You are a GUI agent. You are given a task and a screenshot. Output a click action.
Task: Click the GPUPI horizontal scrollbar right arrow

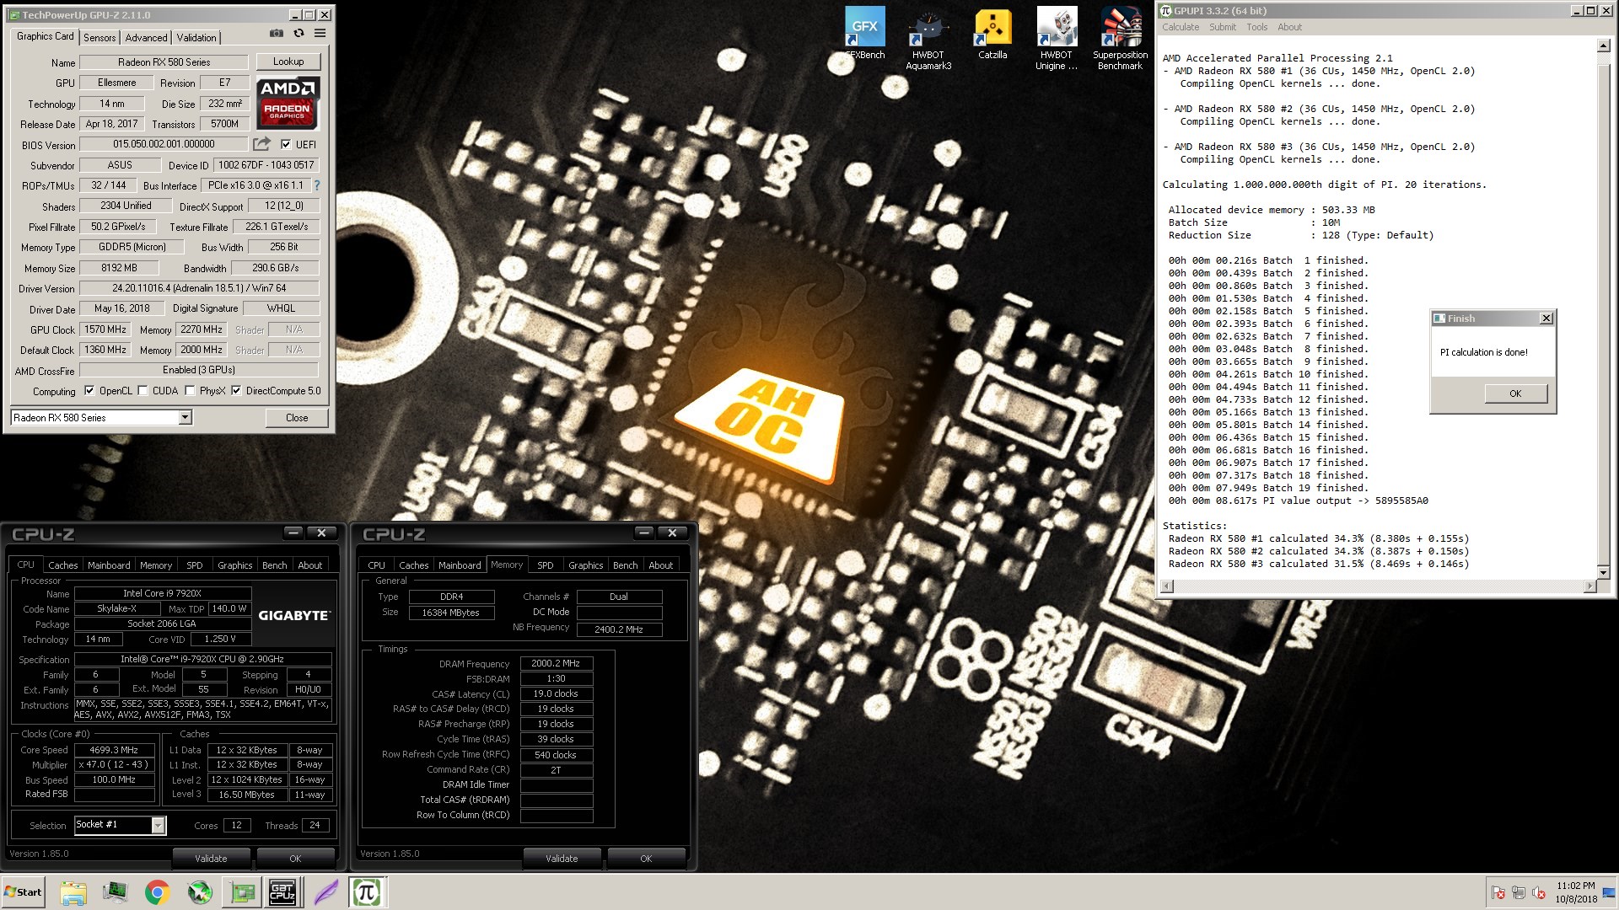pyautogui.click(x=1590, y=586)
